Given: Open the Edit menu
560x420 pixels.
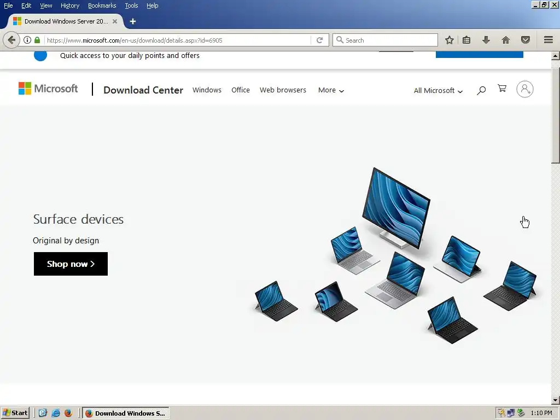Looking at the screenshot, I should [26, 5].
